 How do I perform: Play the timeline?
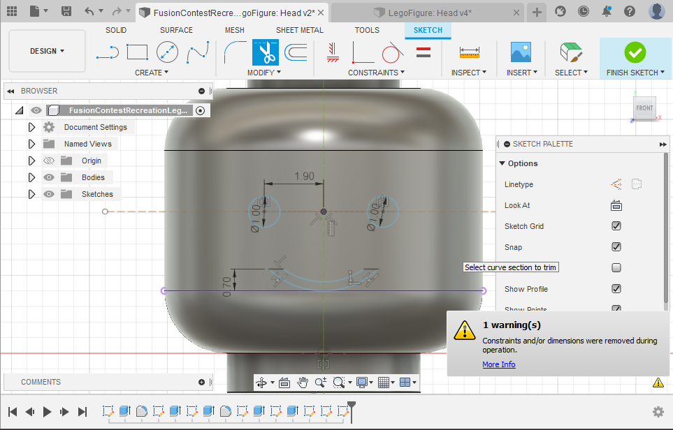click(48, 412)
